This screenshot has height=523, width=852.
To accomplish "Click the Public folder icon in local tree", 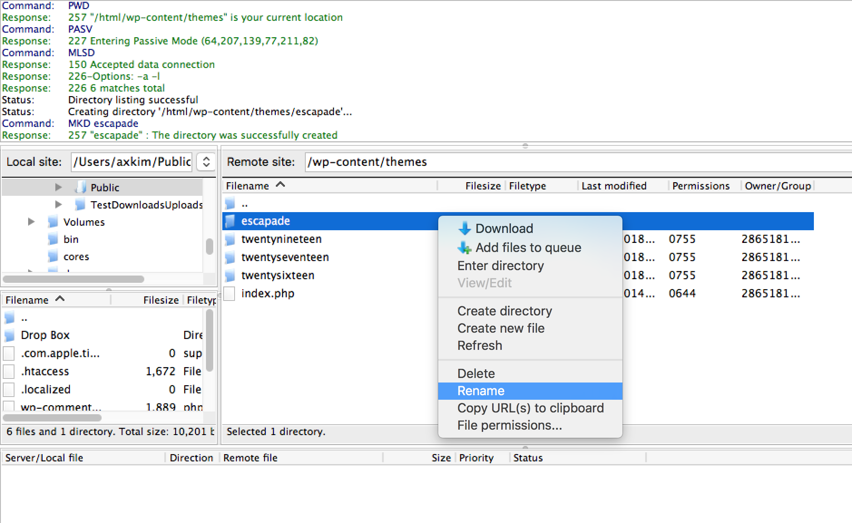I will 80,187.
